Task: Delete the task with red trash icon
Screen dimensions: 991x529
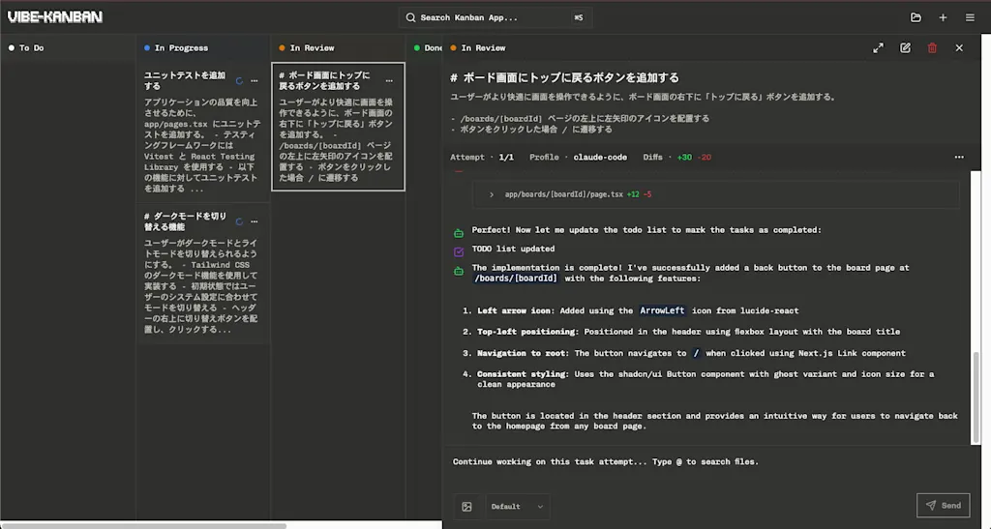Action: coord(932,48)
